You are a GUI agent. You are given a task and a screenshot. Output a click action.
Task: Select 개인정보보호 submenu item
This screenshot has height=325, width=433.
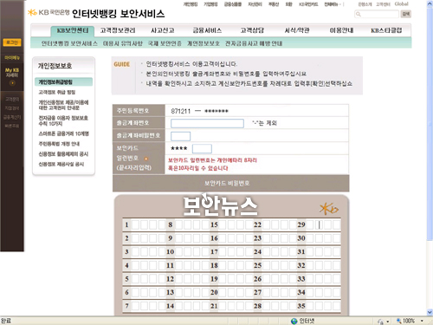[204, 43]
